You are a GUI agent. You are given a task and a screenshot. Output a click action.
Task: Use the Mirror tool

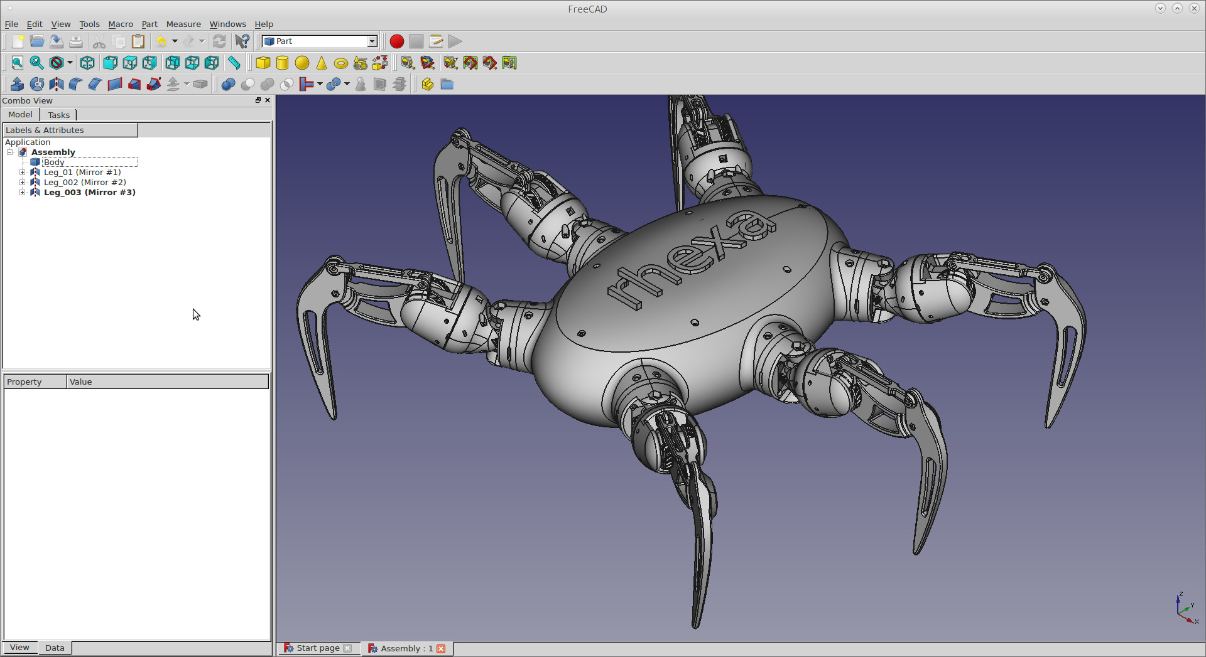click(55, 84)
